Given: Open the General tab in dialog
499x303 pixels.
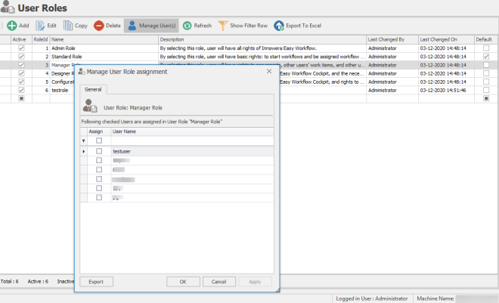Looking at the screenshot, I should pos(93,89).
